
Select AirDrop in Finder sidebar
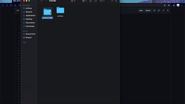[x=29, y=8]
